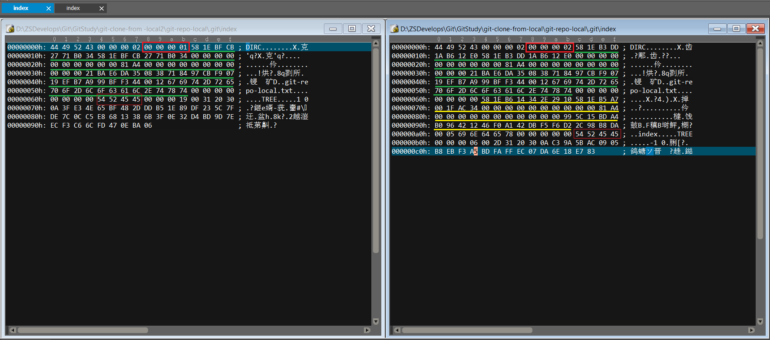Click offset 00000070h in right window

point(410,108)
